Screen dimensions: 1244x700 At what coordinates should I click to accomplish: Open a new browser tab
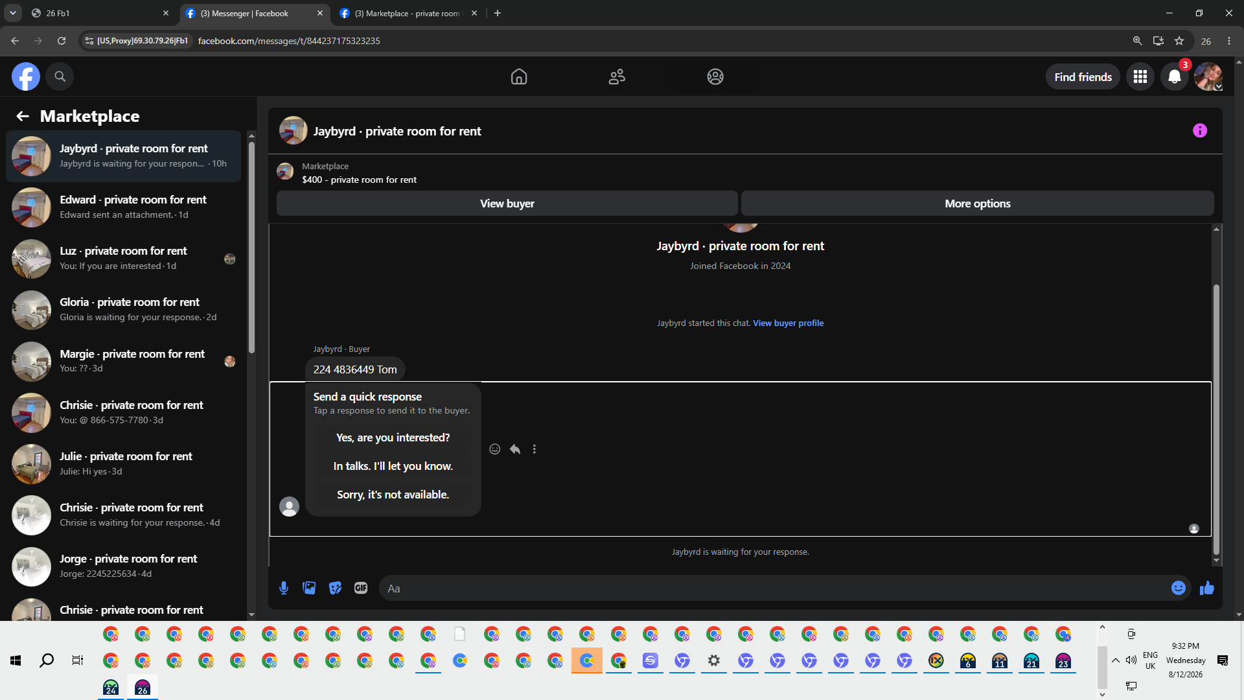pyautogui.click(x=498, y=13)
